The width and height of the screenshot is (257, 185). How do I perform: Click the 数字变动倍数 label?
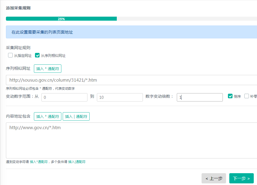tap(159, 96)
